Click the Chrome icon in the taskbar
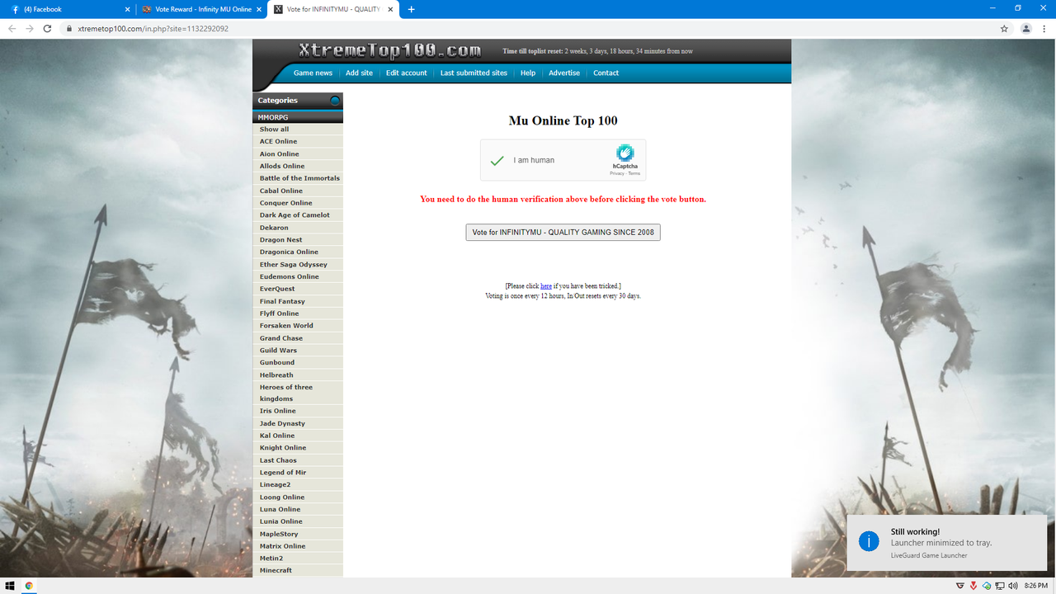 (x=29, y=586)
